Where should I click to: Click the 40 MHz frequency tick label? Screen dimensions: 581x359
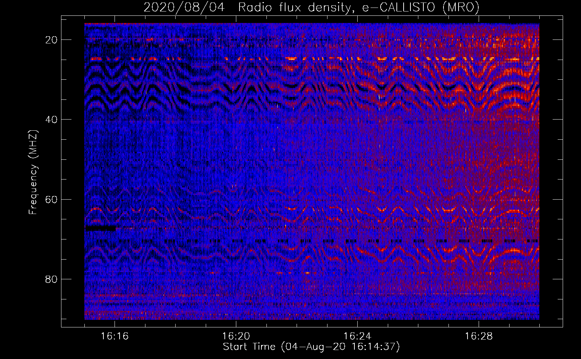52,120
